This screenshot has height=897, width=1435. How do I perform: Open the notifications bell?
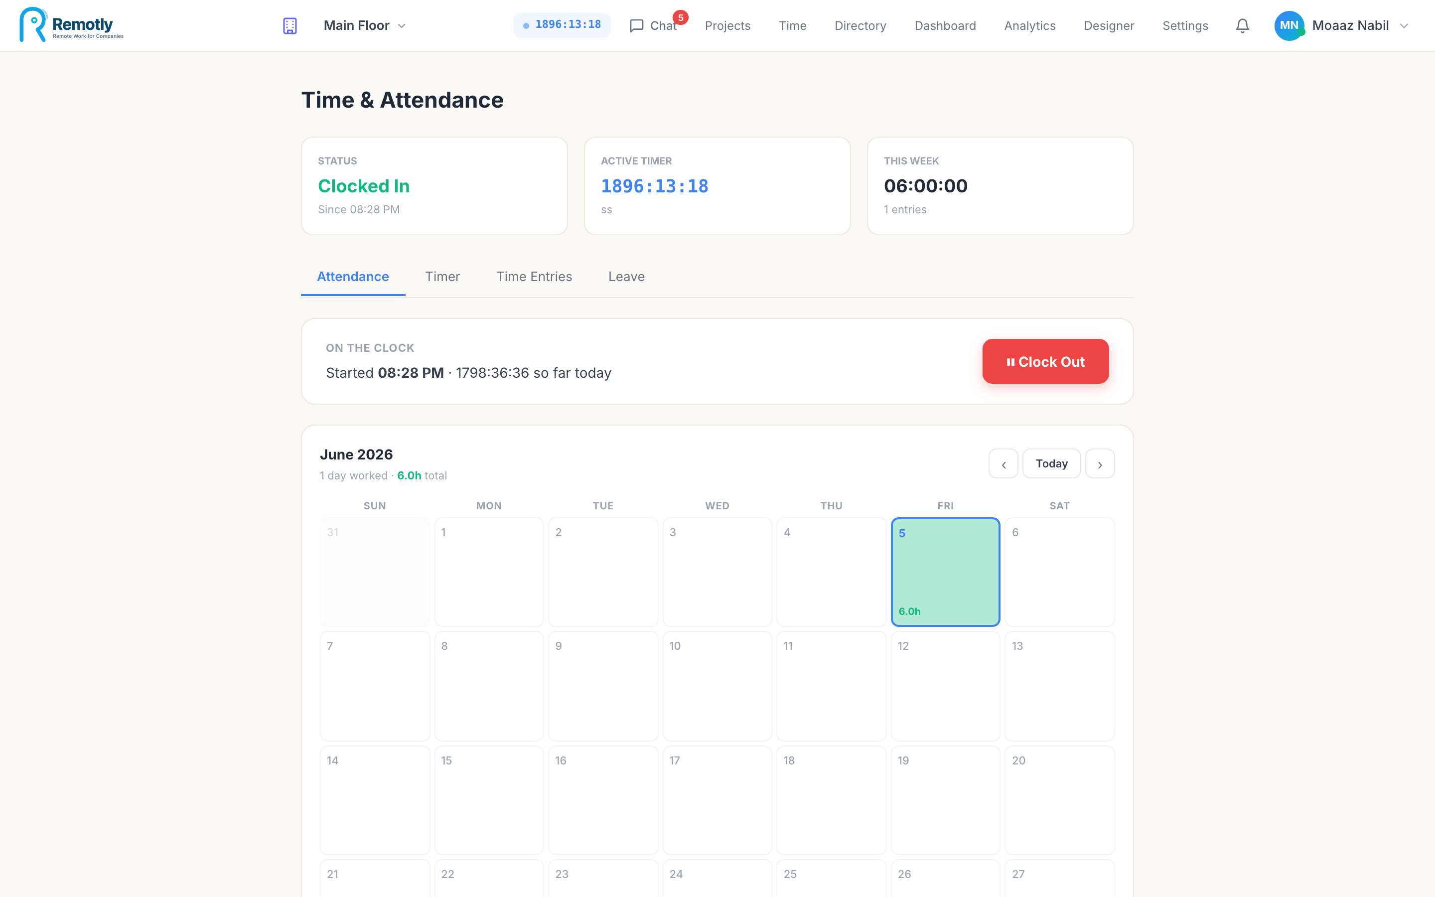1242,25
